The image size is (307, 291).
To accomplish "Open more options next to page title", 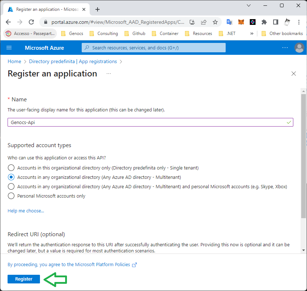I will (109, 74).
